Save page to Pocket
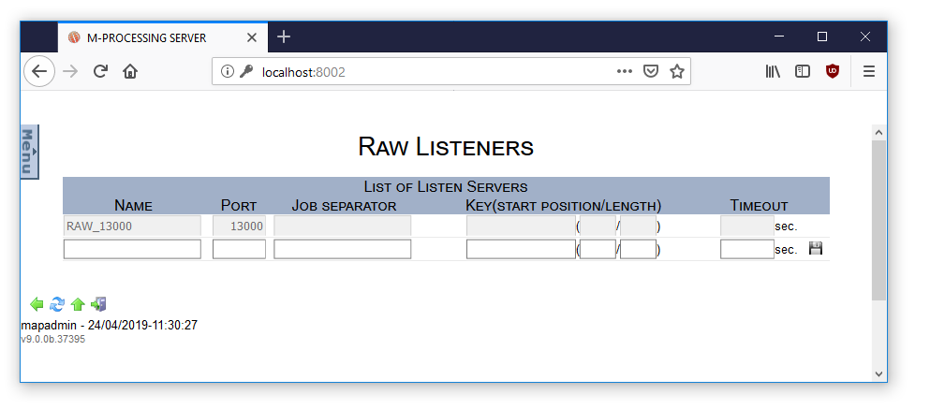 pyautogui.click(x=651, y=71)
